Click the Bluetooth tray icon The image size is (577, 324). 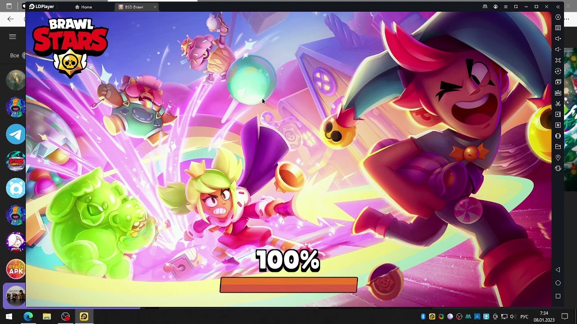(423, 317)
